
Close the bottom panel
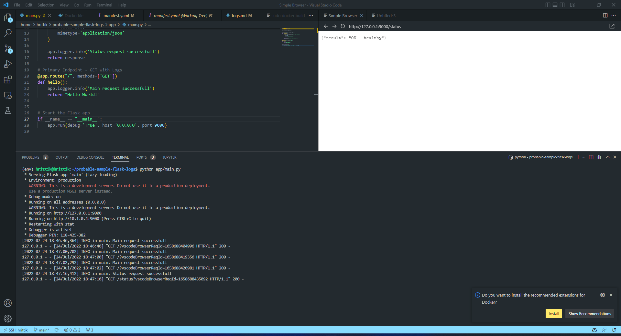pos(615,157)
